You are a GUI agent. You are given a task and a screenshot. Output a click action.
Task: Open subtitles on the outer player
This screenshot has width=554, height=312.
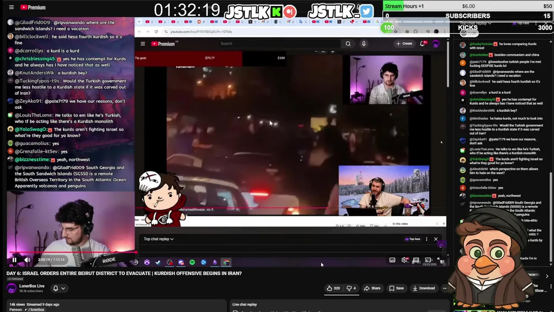coord(392,260)
